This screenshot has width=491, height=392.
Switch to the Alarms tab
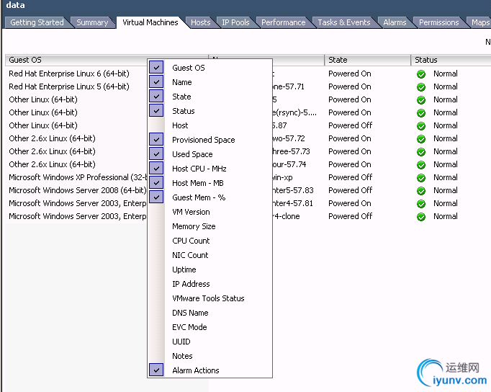click(395, 22)
